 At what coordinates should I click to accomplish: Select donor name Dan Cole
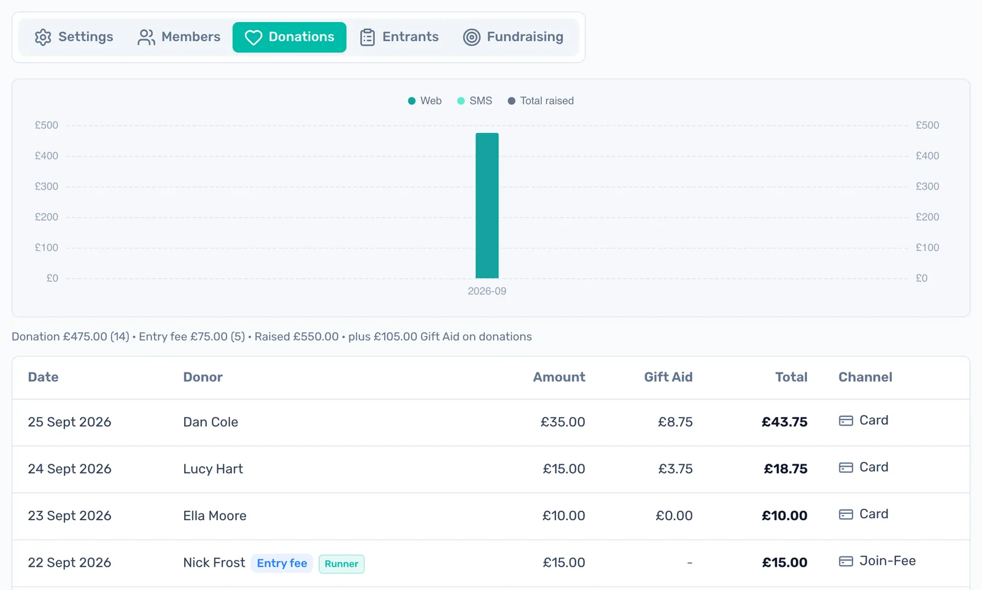211,422
